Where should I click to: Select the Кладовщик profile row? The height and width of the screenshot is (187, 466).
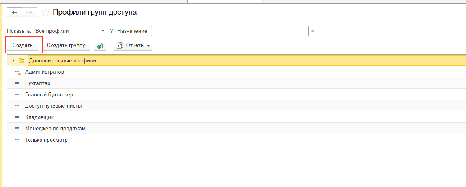tap(39, 117)
